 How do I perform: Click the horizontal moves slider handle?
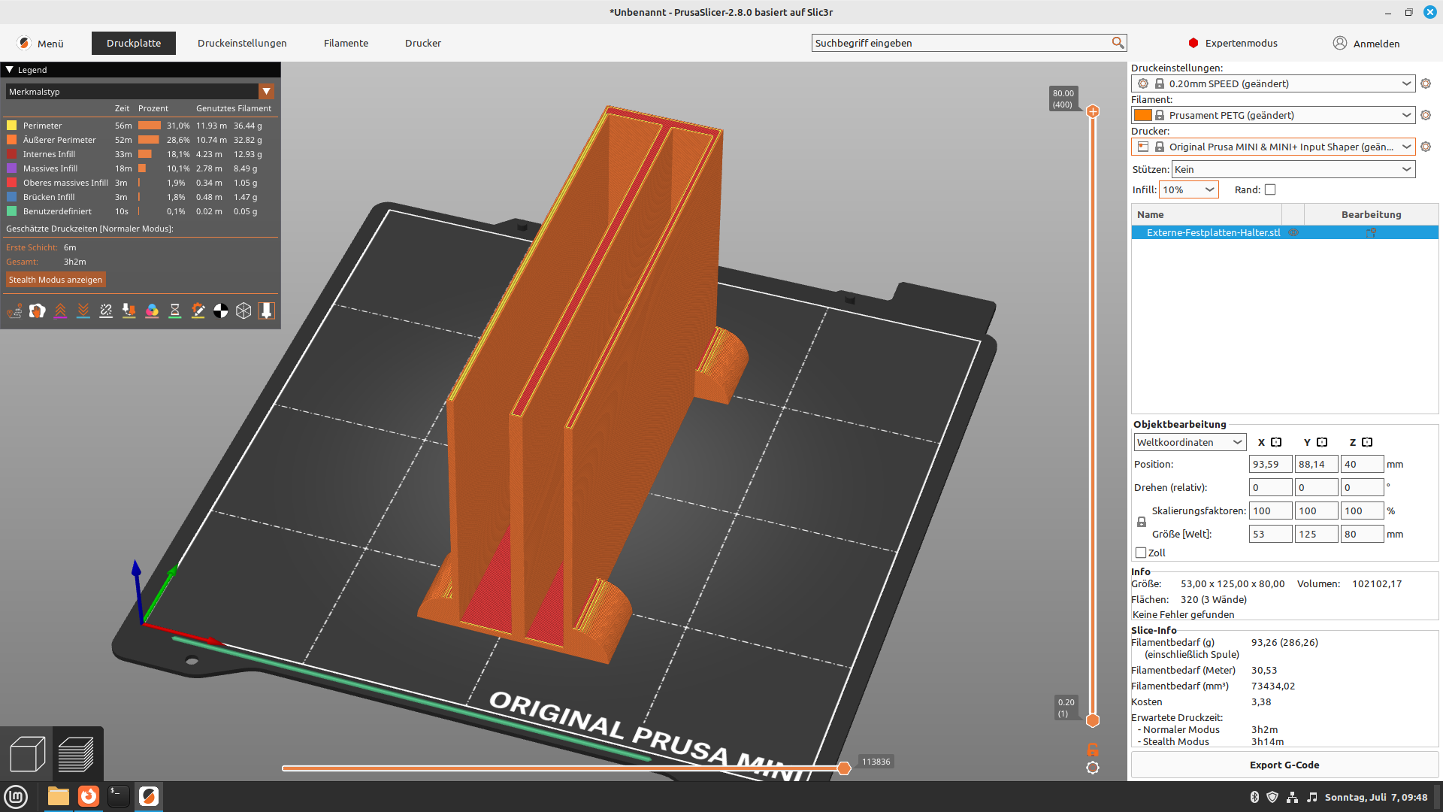(844, 768)
